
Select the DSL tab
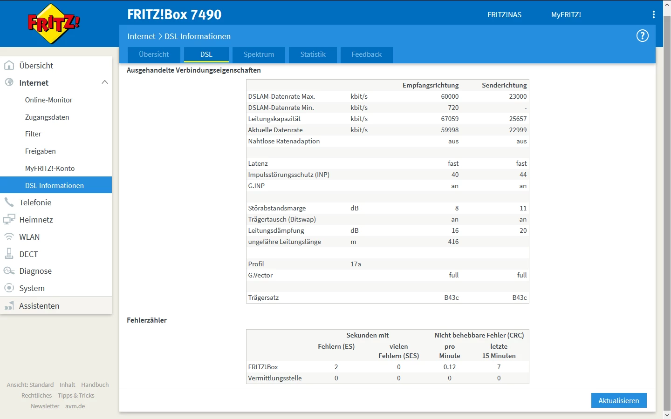tap(206, 54)
